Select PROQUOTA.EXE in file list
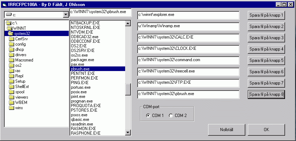This screenshot has height=141, width=296. 97,106
